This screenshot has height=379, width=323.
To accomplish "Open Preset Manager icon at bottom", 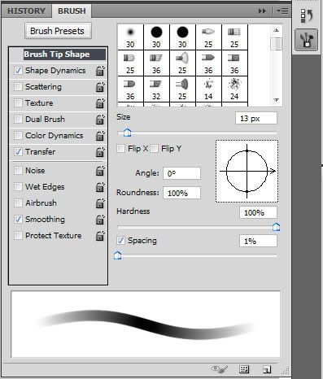I will (x=244, y=369).
